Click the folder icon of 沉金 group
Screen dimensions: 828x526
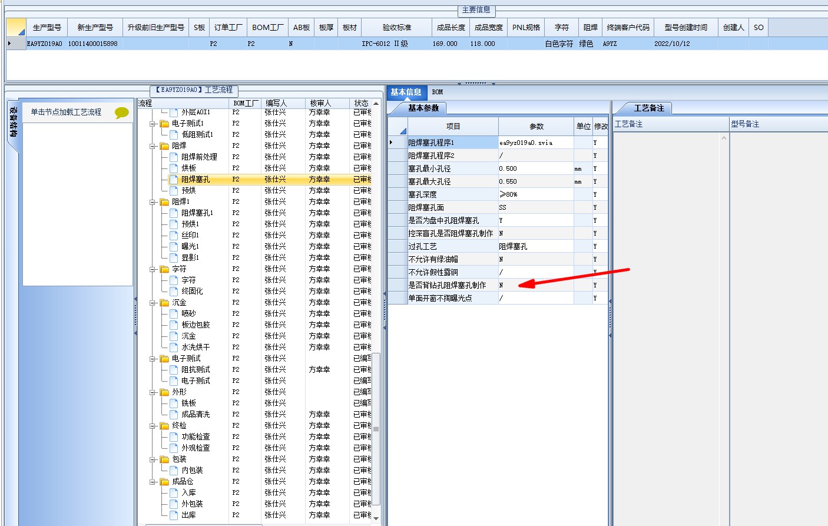click(164, 303)
